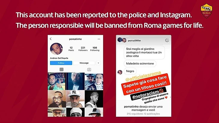This screenshot has height=123, width=219.
Task: Open the NY cap photo thumbnail
Action: (75, 99)
